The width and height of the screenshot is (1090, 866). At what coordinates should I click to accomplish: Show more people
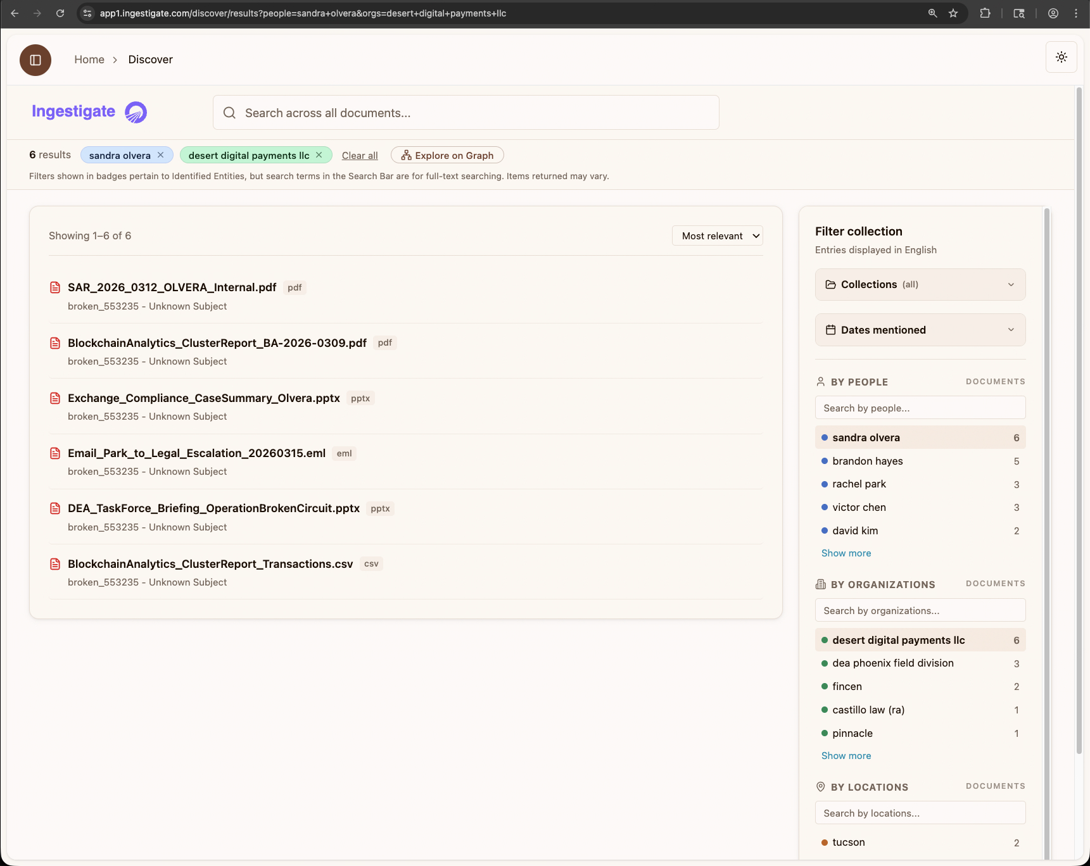[846, 553]
